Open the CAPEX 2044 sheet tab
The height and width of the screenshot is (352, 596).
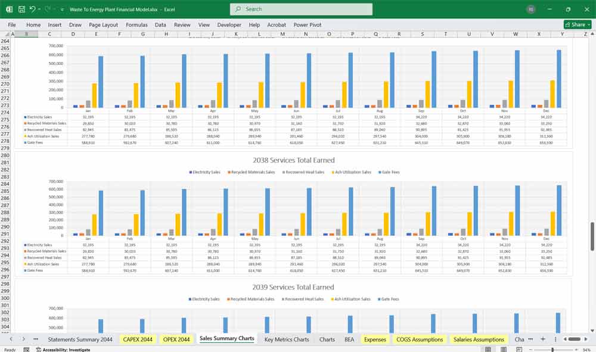[x=137, y=339]
